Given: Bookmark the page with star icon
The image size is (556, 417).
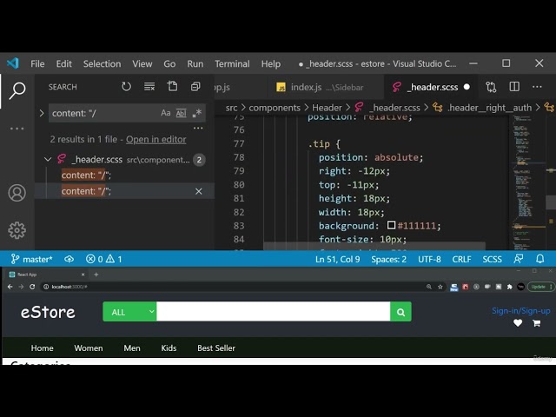Looking at the screenshot, I should coord(440,287).
